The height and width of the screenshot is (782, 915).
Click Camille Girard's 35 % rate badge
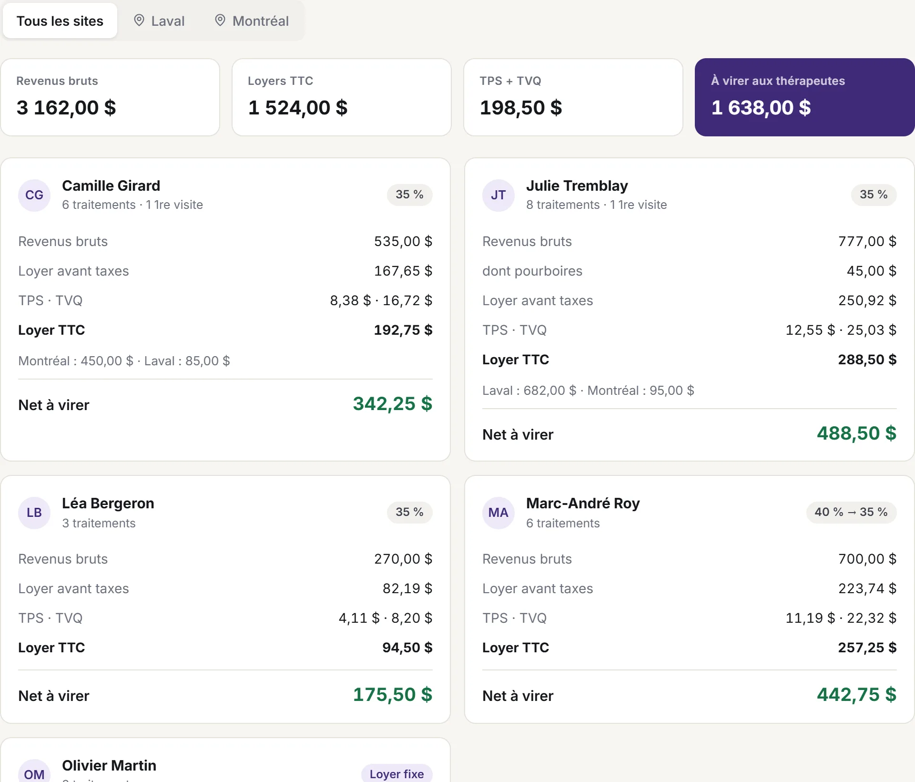pyautogui.click(x=409, y=195)
